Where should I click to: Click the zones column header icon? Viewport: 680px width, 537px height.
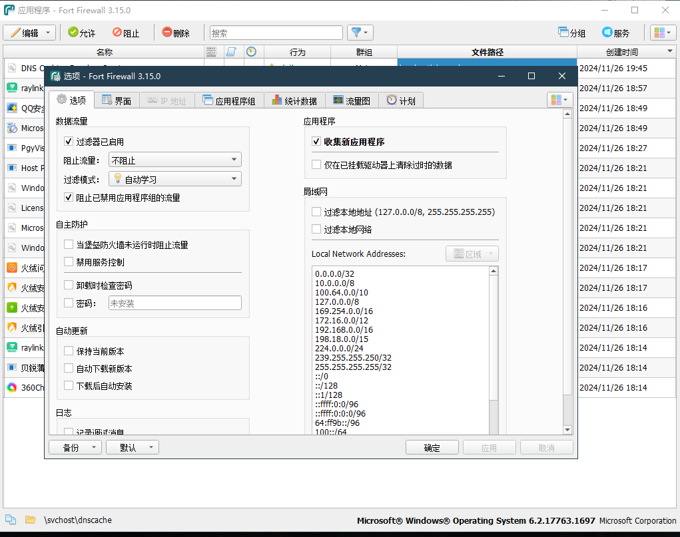point(211,52)
